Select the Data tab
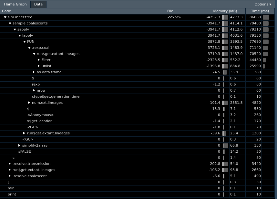The image size is (277, 199). (x=38, y=4)
